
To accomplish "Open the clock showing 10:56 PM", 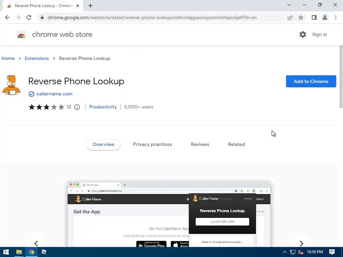I will tap(315, 252).
